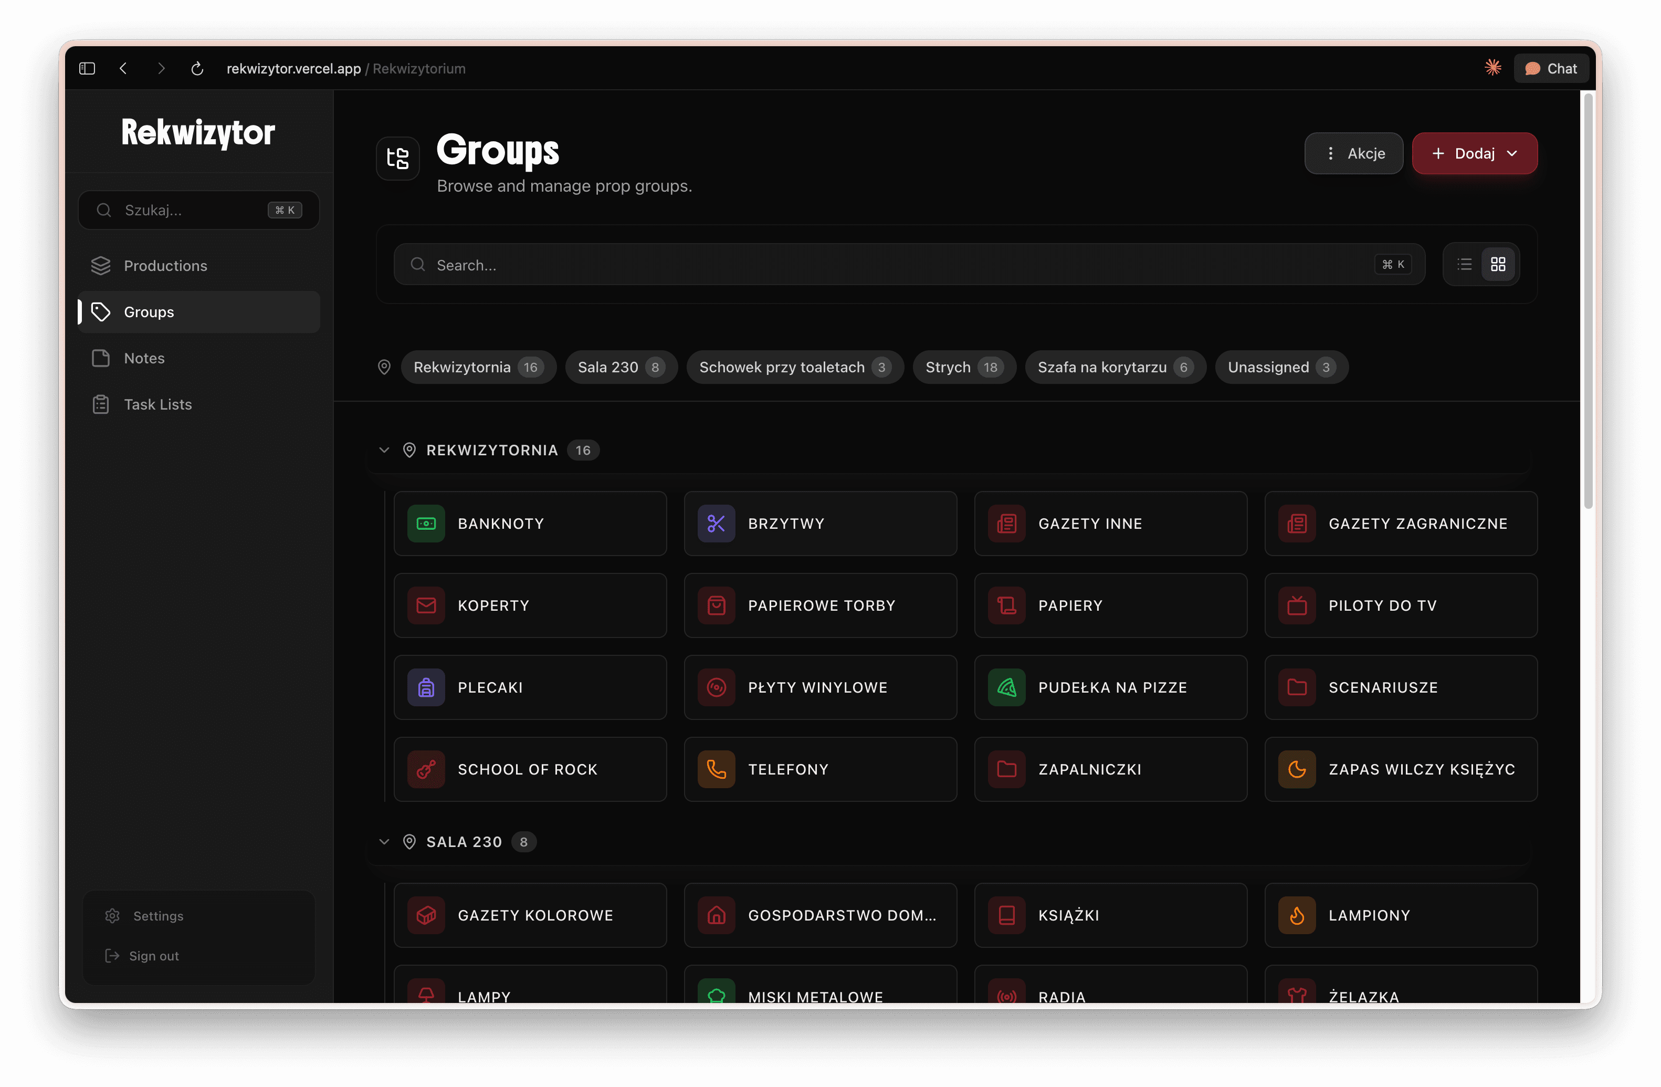The image size is (1661, 1087).
Task: Click the ZAPAS WILCZY KSIĘŻYC moon icon
Action: point(1297,769)
